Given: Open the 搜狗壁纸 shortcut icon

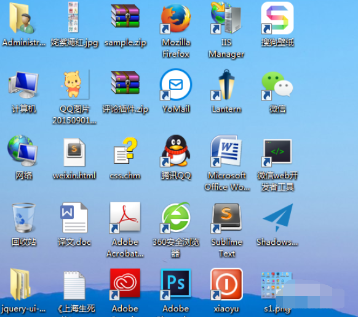Looking at the screenshot, I should tap(277, 18).
